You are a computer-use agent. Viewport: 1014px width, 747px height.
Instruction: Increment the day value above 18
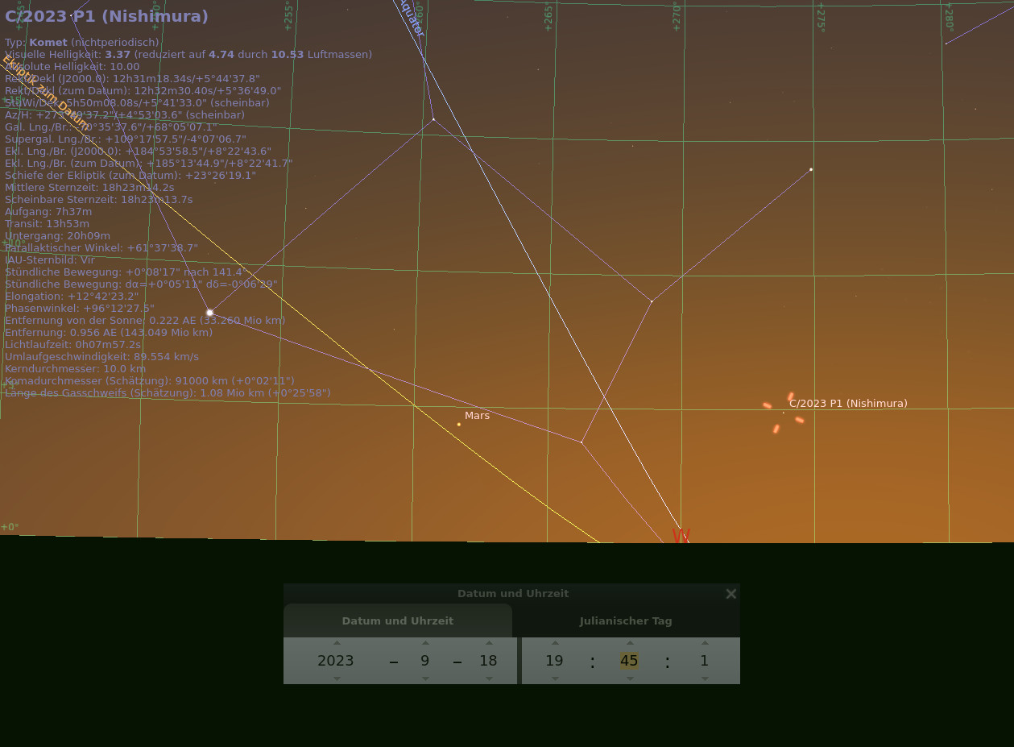tap(489, 643)
